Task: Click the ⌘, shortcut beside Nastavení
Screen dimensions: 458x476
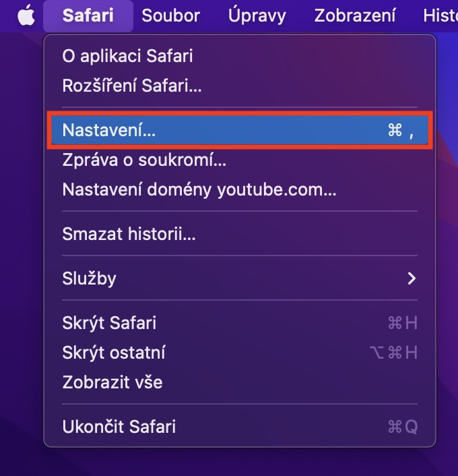Action: click(401, 130)
